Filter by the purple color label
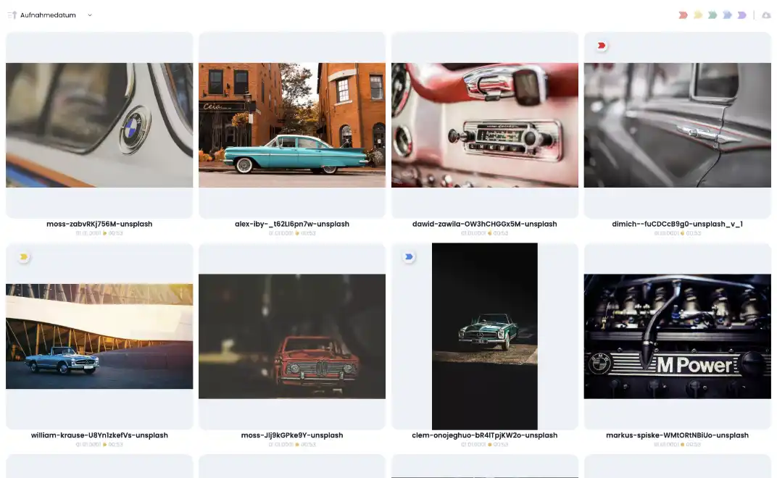 coord(741,15)
